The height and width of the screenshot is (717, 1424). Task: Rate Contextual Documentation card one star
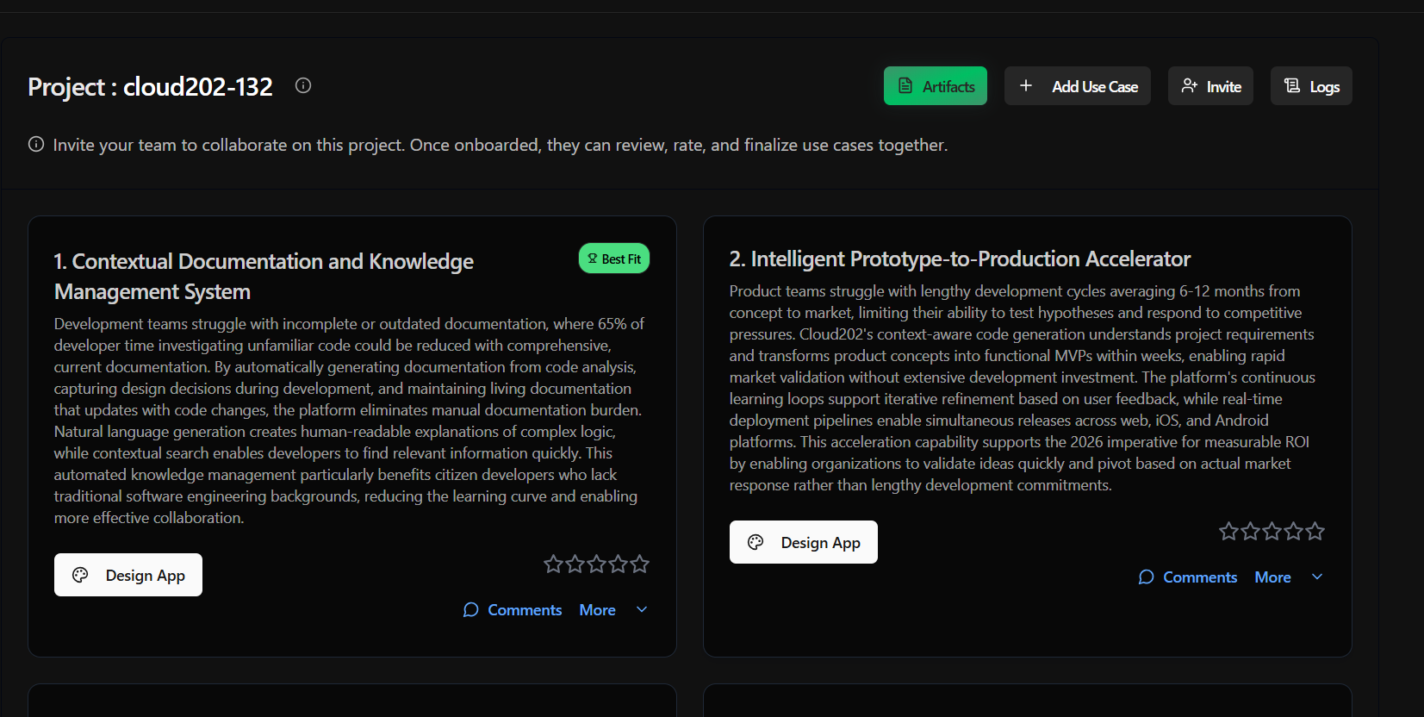click(x=553, y=564)
